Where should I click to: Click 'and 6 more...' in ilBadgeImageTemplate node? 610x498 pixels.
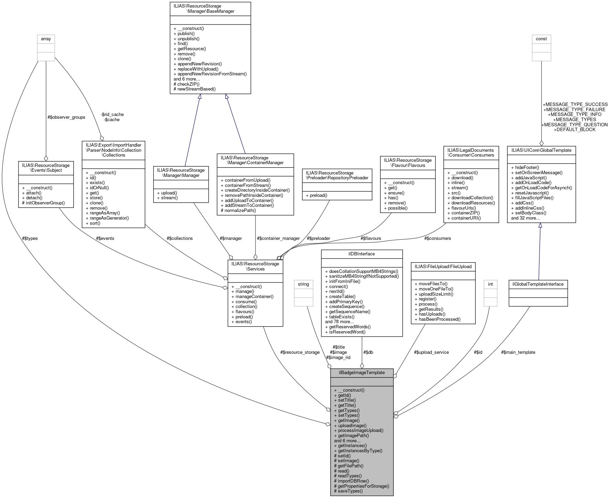coord(347,441)
